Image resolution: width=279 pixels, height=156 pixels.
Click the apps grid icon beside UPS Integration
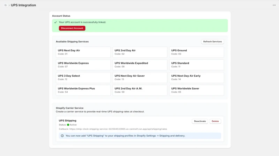coord(6,5)
